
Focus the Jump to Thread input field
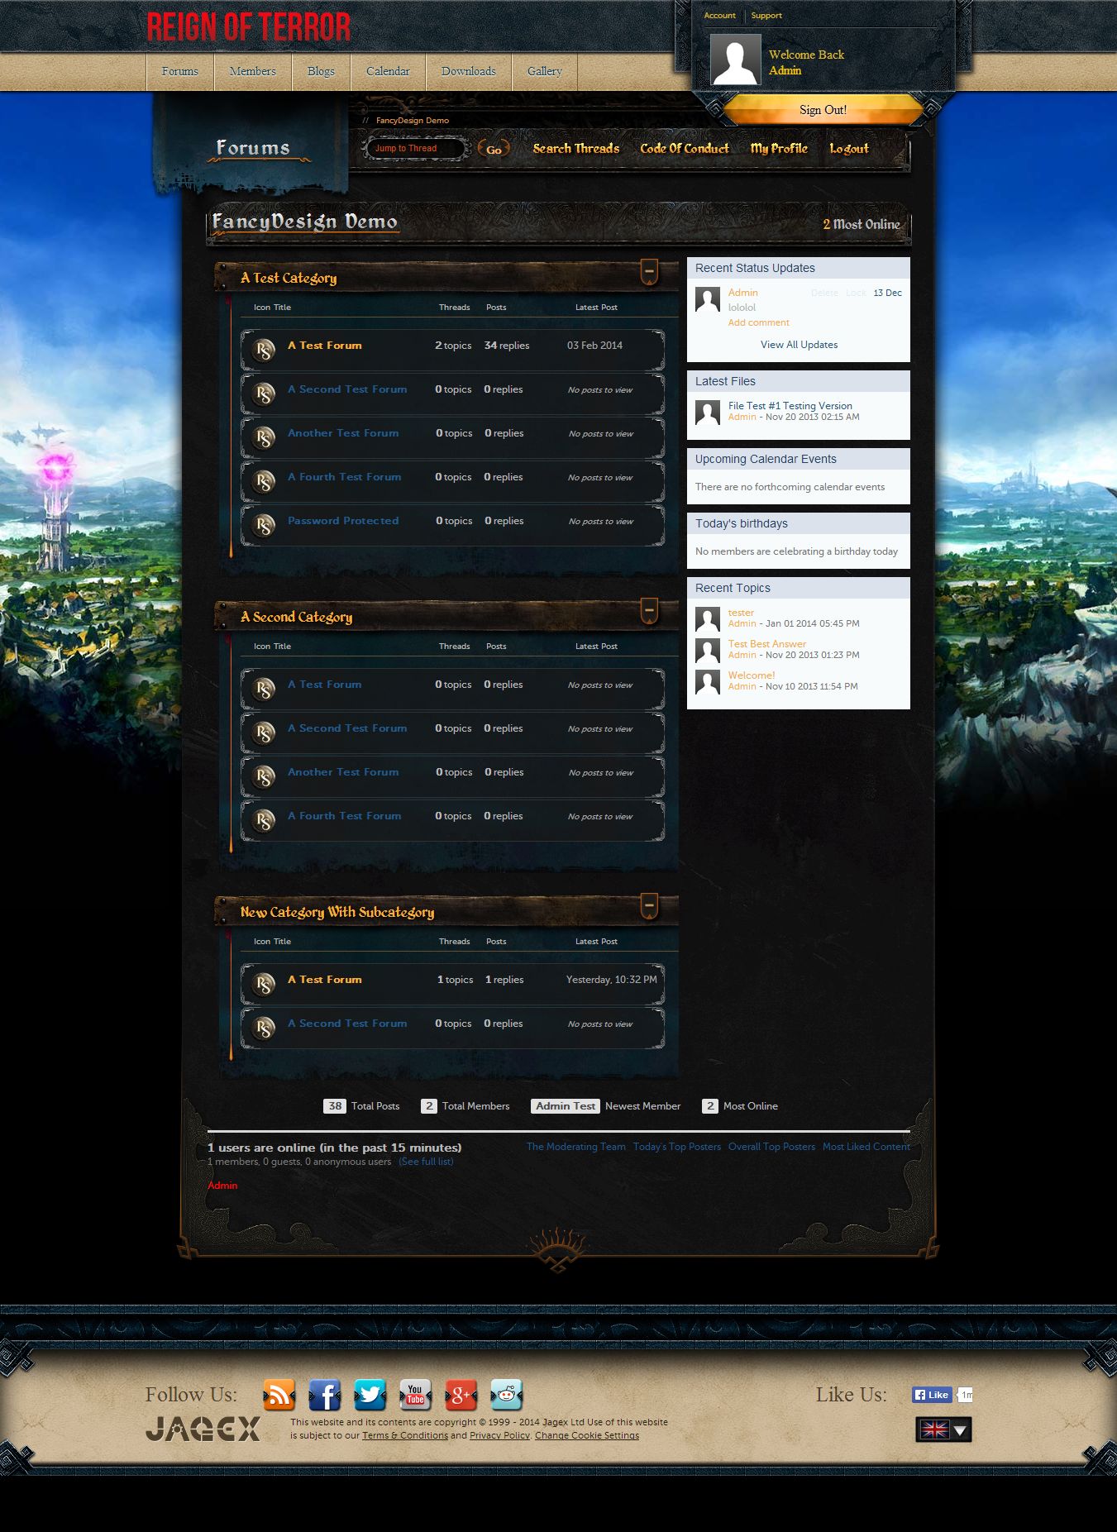tap(417, 149)
